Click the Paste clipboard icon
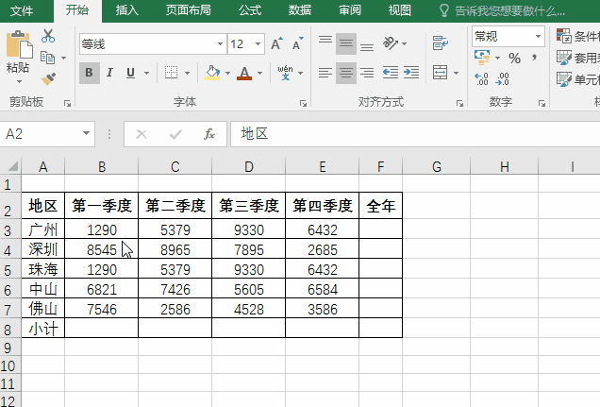Screen dimensions: 600x407 18,46
